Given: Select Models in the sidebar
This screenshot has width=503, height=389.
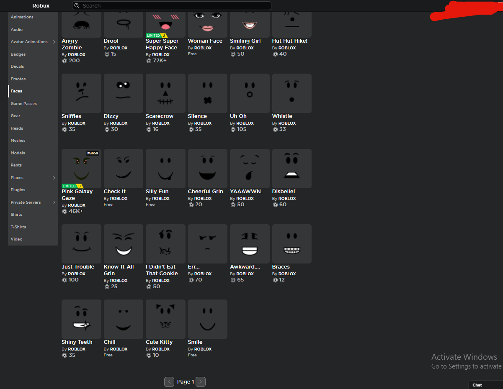Looking at the screenshot, I should pos(18,153).
